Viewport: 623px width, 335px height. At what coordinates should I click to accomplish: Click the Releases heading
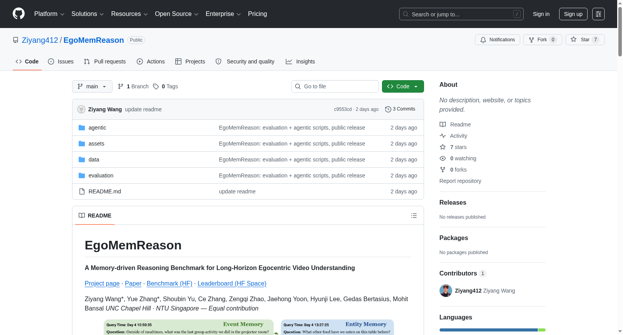(453, 203)
